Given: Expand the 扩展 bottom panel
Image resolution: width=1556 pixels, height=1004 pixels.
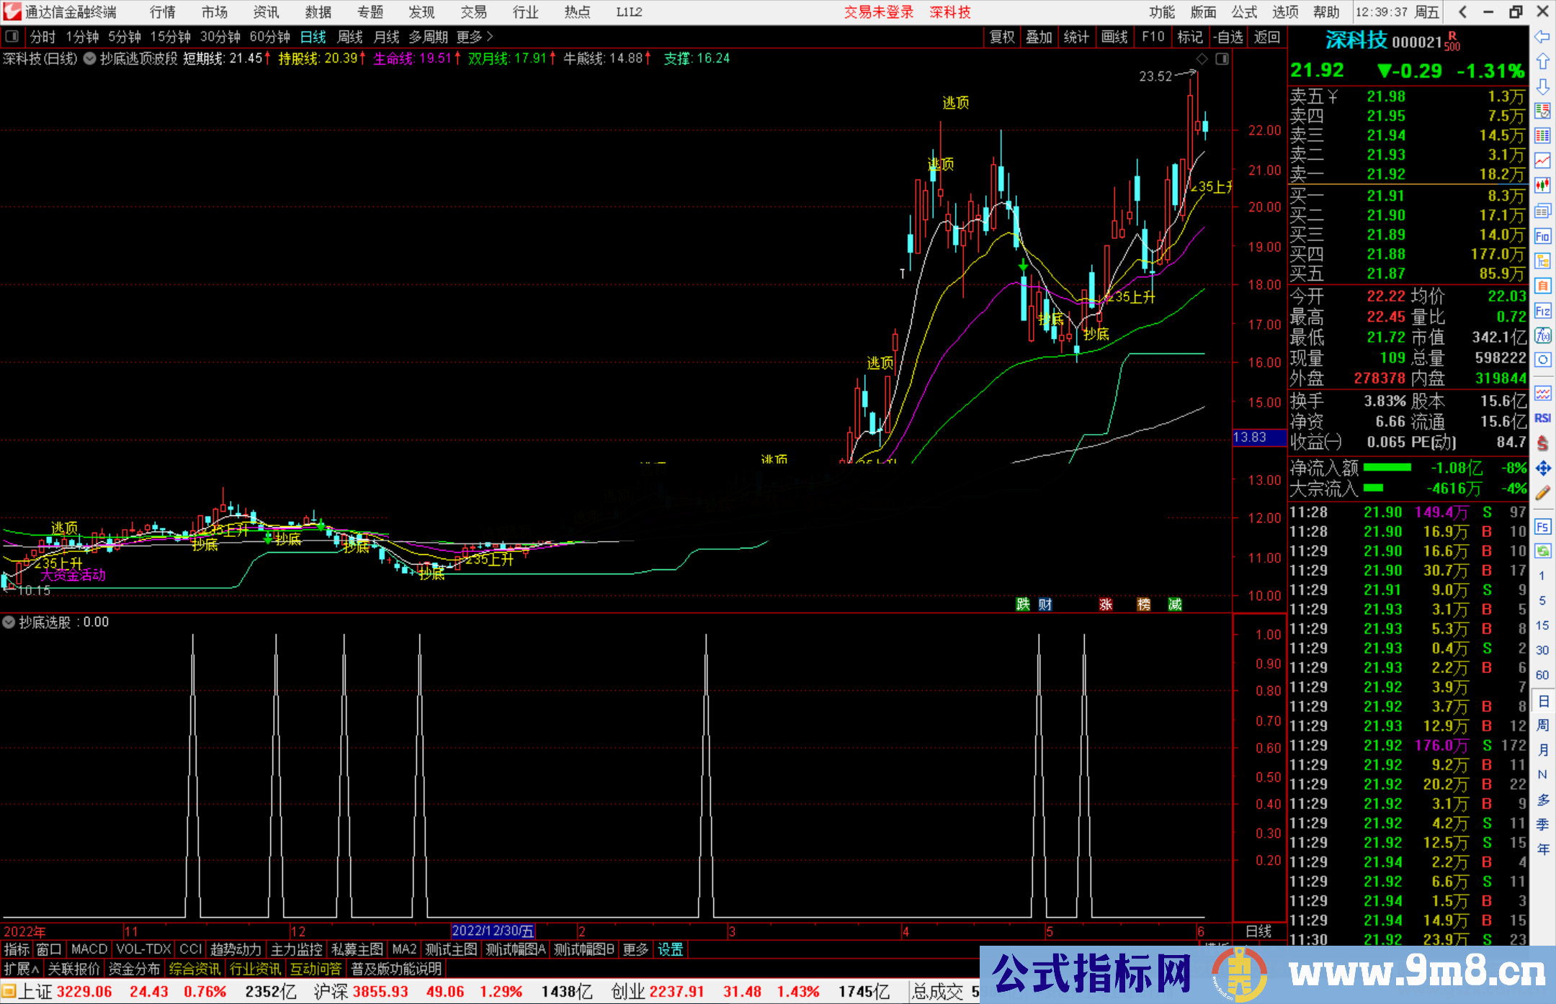Looking at the screenshot, I should (22, 969).
